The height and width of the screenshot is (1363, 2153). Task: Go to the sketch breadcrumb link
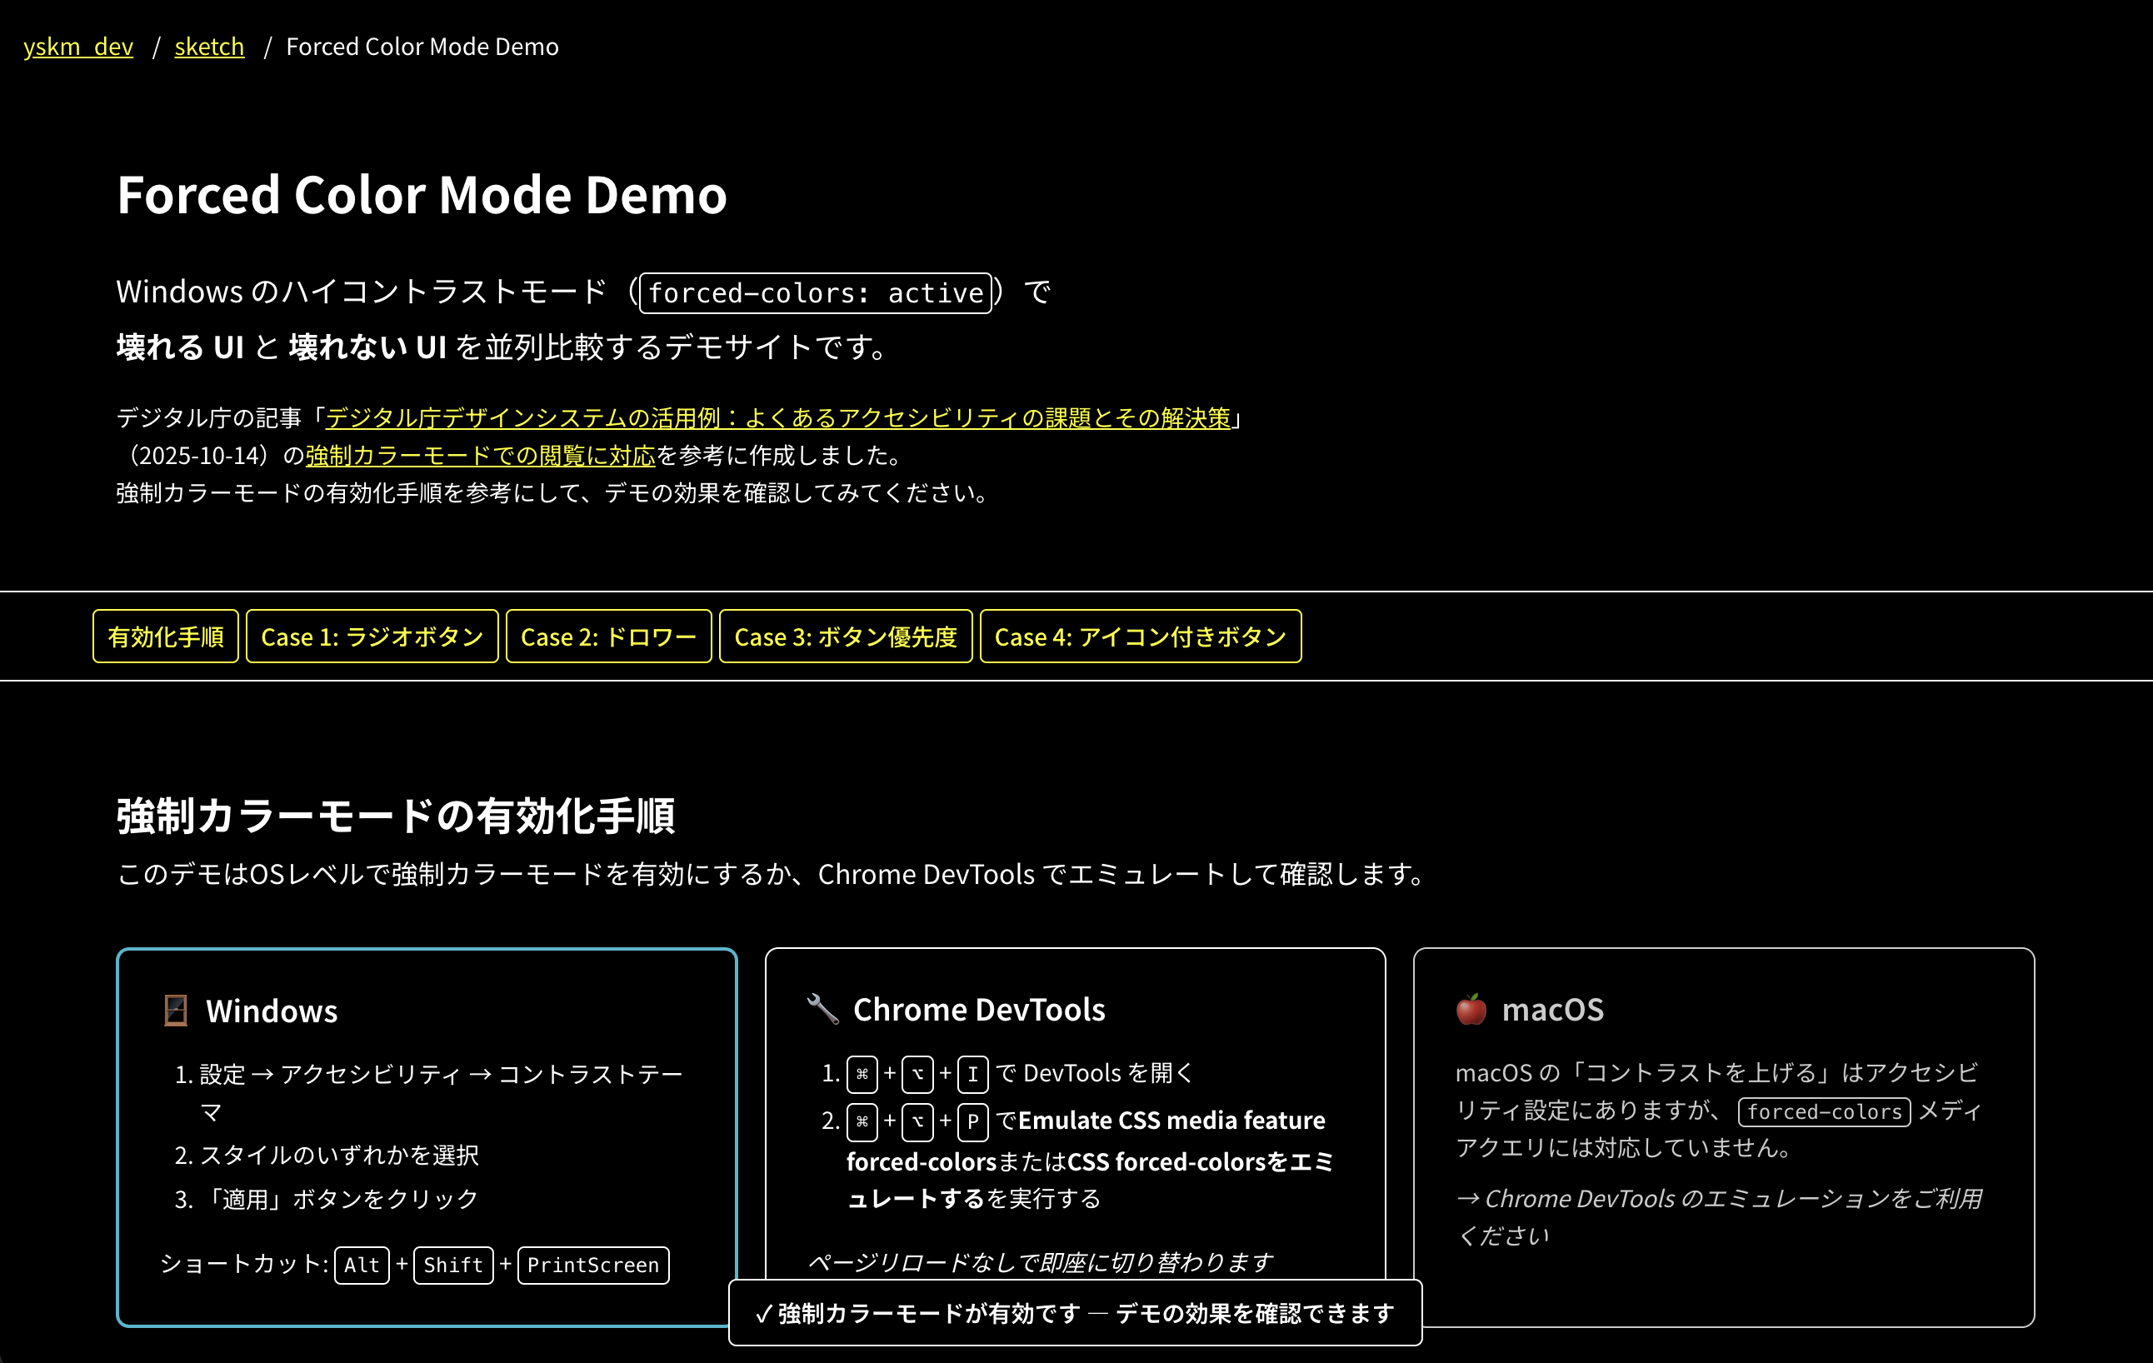coord(209,47)
